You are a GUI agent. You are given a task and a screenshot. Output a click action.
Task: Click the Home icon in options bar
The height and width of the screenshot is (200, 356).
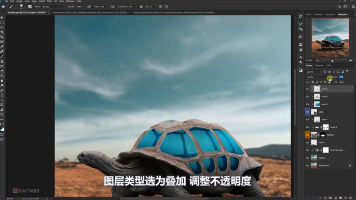tap(3, 7)
